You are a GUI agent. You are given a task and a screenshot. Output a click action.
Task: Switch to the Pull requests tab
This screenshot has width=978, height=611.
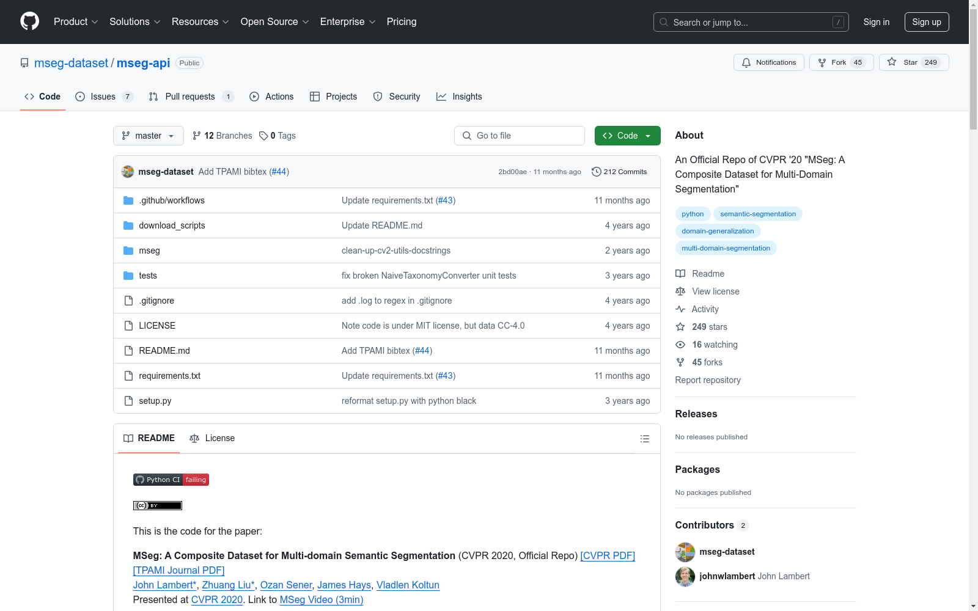[x=191, y=97]
